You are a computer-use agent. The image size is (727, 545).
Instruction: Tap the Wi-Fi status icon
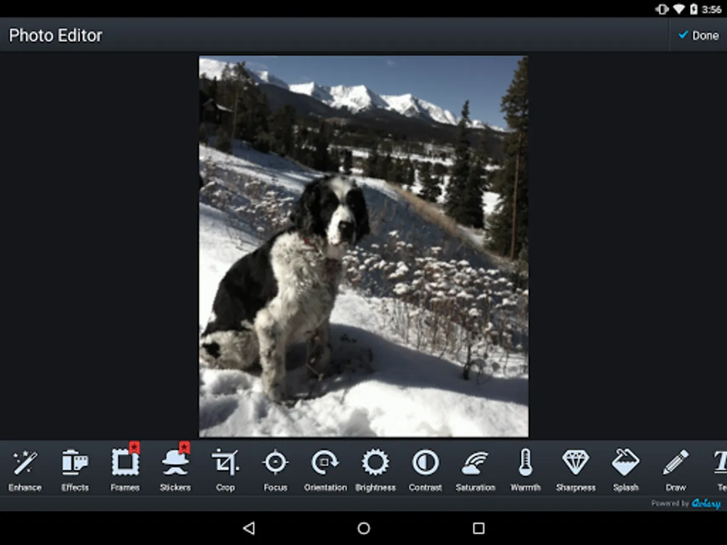click(x=679, y=9)
